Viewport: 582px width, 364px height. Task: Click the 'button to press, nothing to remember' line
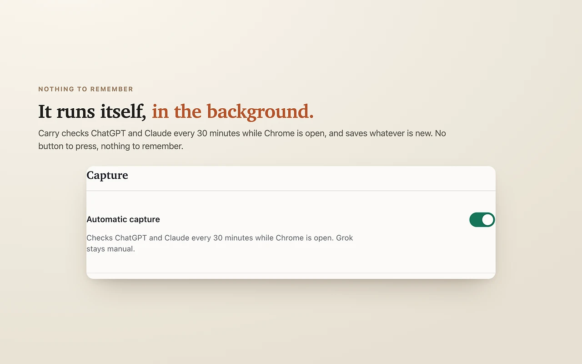pos(110,147)
